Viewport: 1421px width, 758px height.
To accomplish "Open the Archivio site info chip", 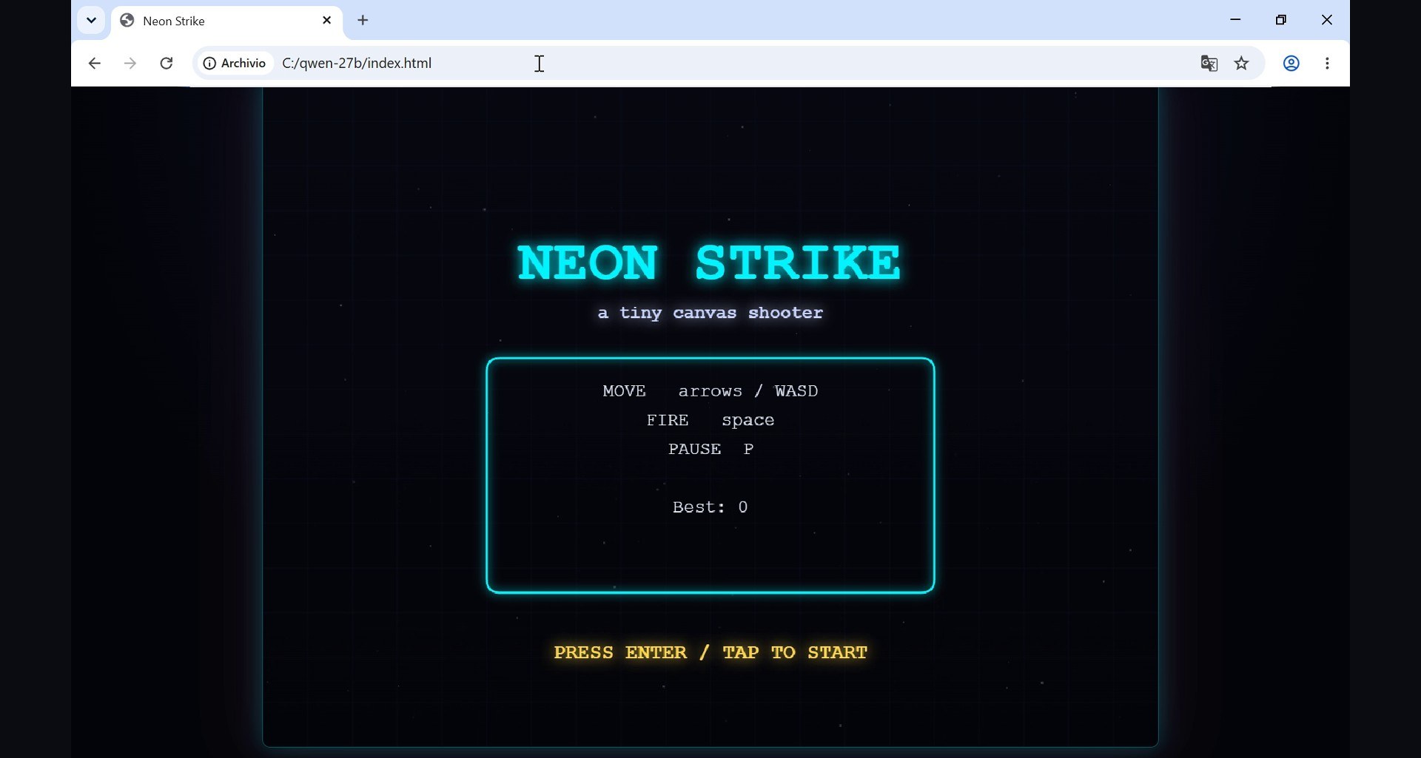I will (235, 64).
